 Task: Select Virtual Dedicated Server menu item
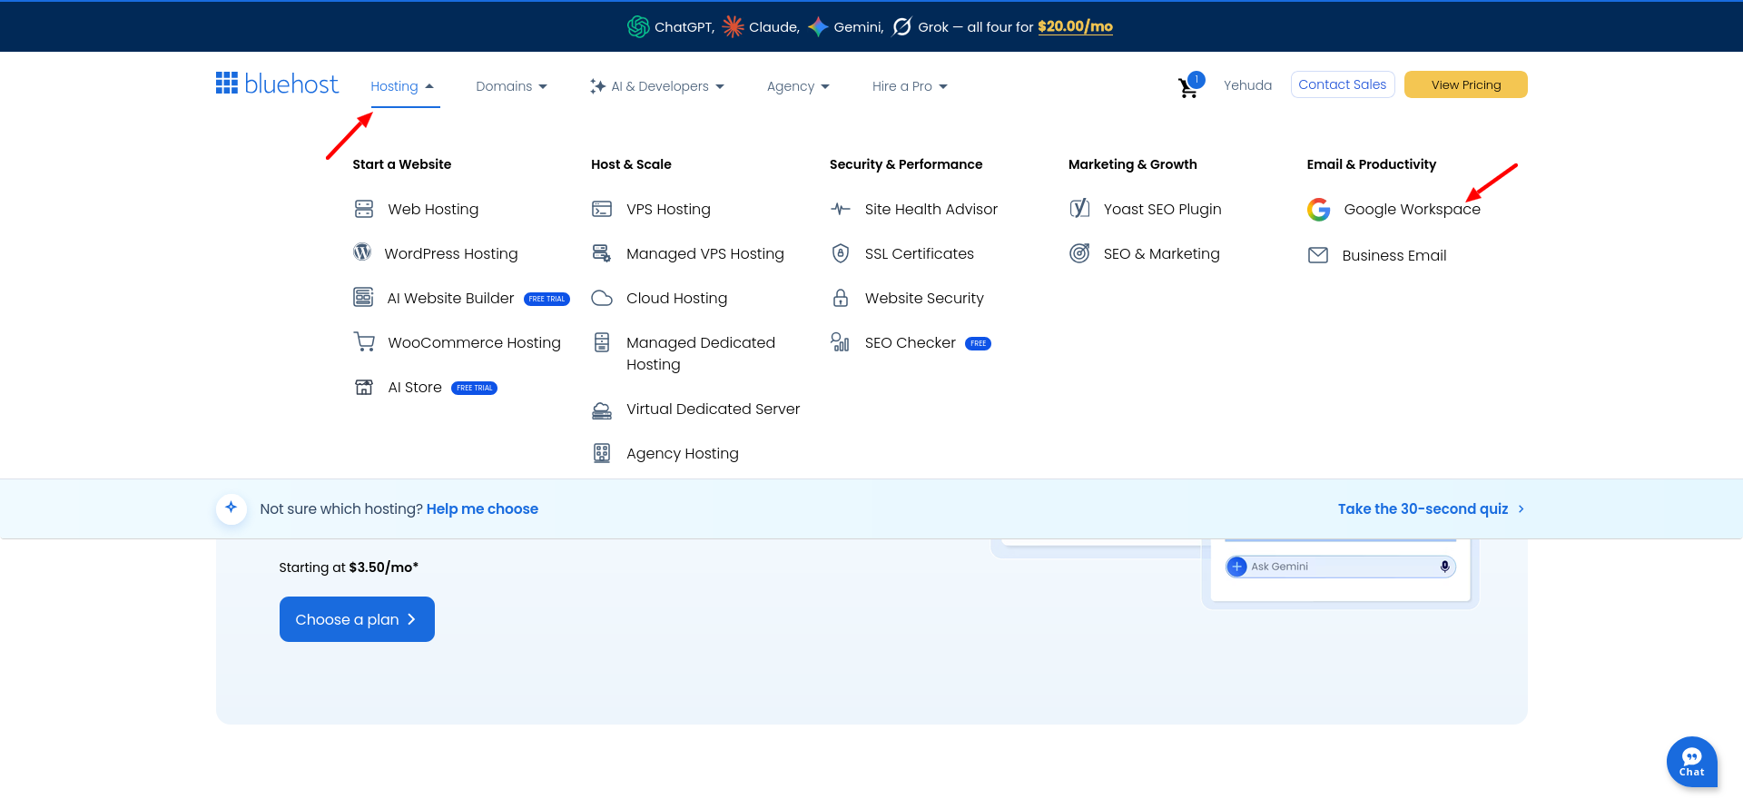[x=713, y=409]
